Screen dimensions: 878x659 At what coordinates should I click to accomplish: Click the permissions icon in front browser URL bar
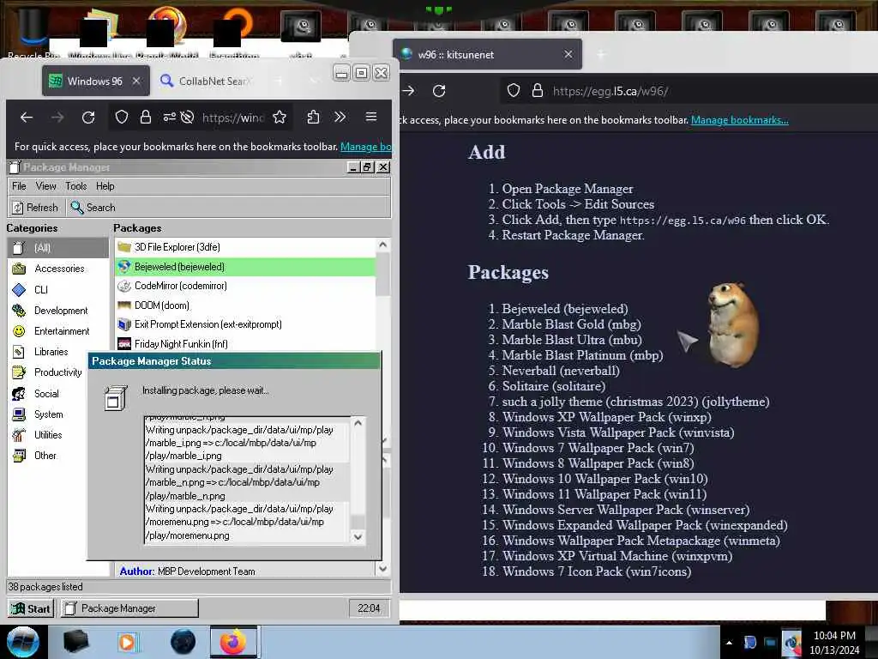click(169, 117)
